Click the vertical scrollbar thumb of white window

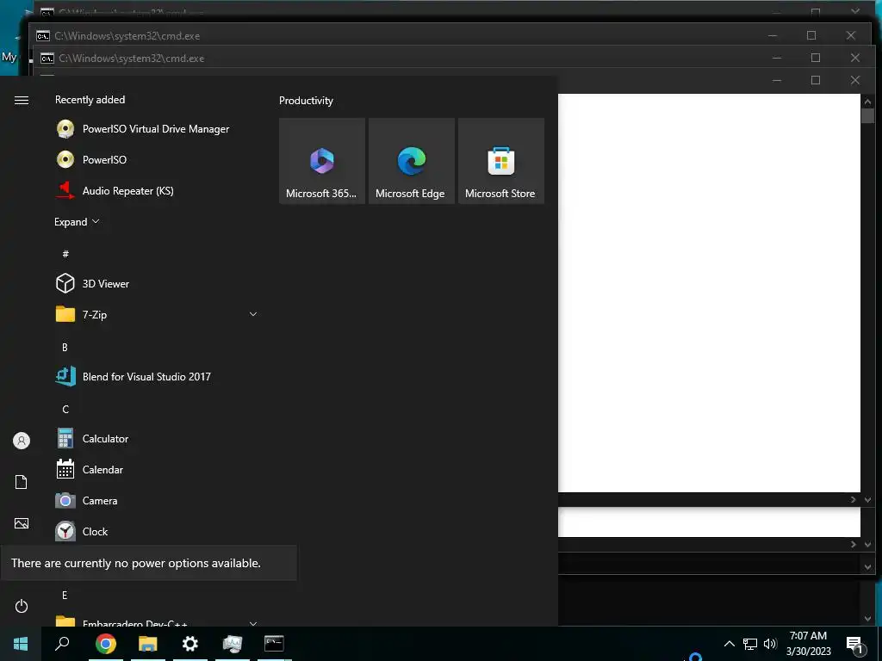[x=867, y=115]
